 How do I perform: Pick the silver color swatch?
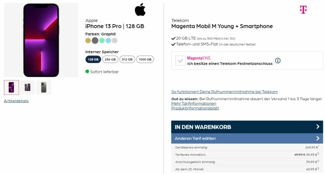[x=114, y=41]
